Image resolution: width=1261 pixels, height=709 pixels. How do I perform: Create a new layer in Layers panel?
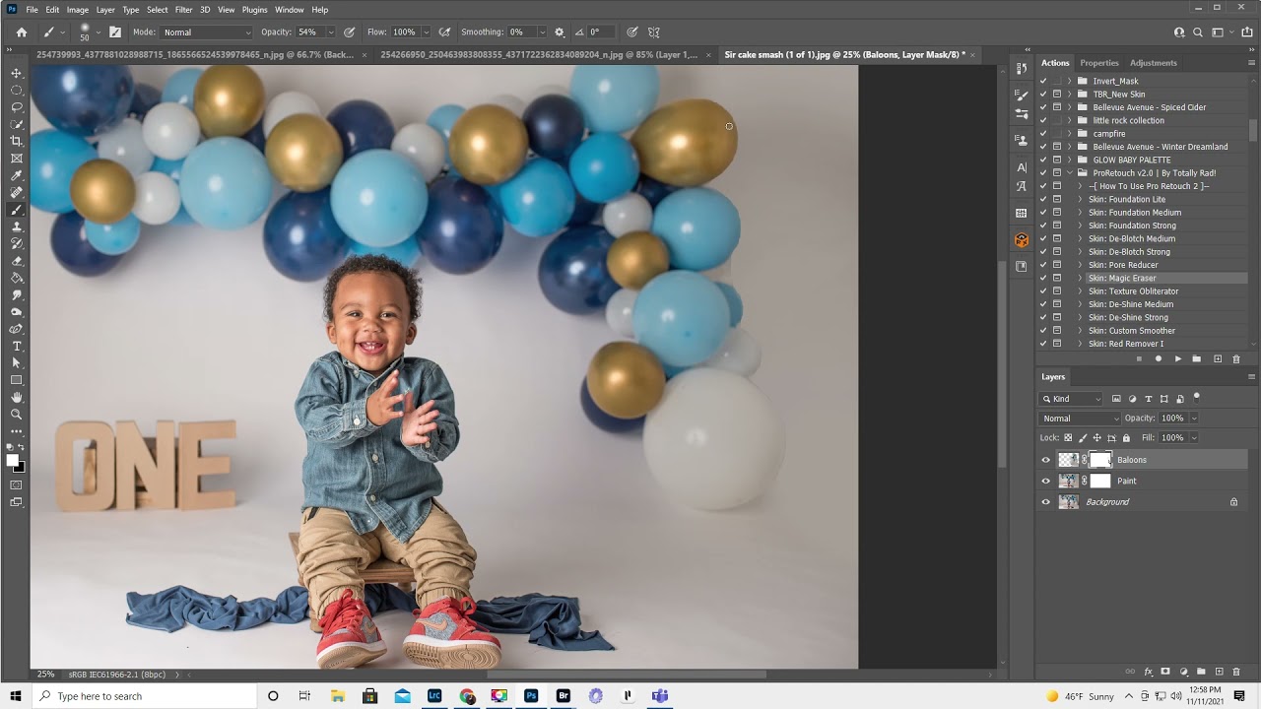tap(1219, 672)
